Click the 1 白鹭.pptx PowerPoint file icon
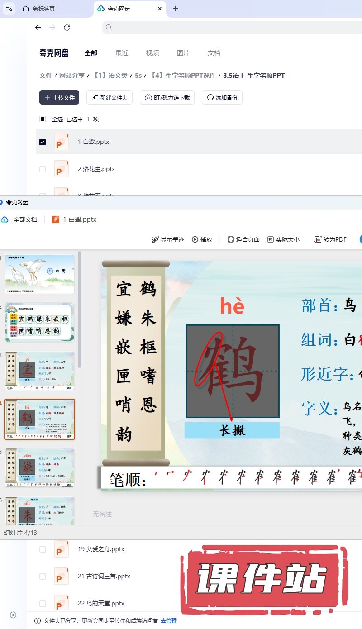The width and height of the screenshot is (362, 629). pos(61,142)
